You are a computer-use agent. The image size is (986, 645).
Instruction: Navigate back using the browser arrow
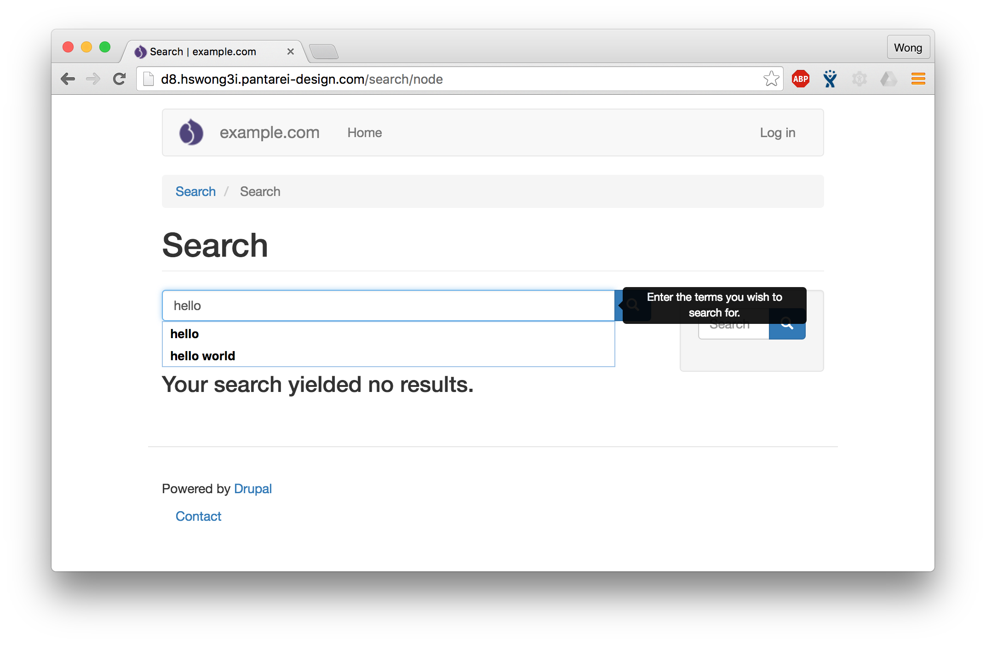click(68, 79)
